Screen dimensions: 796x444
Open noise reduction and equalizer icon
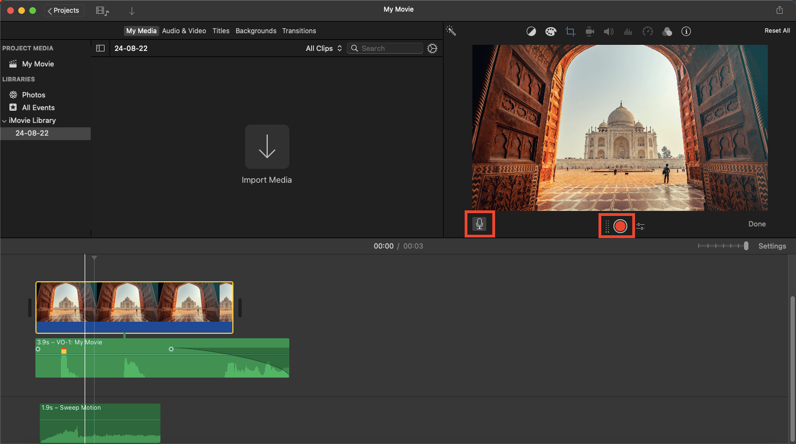(628, 32)
